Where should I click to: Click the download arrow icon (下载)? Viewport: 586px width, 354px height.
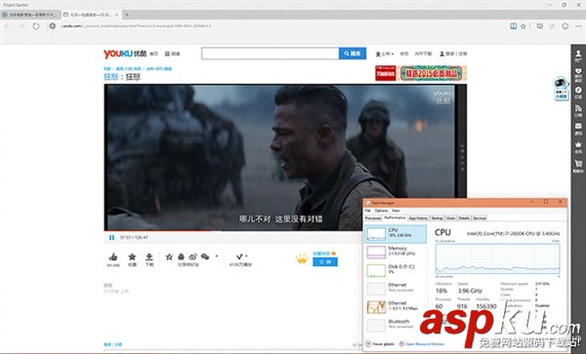149,256
